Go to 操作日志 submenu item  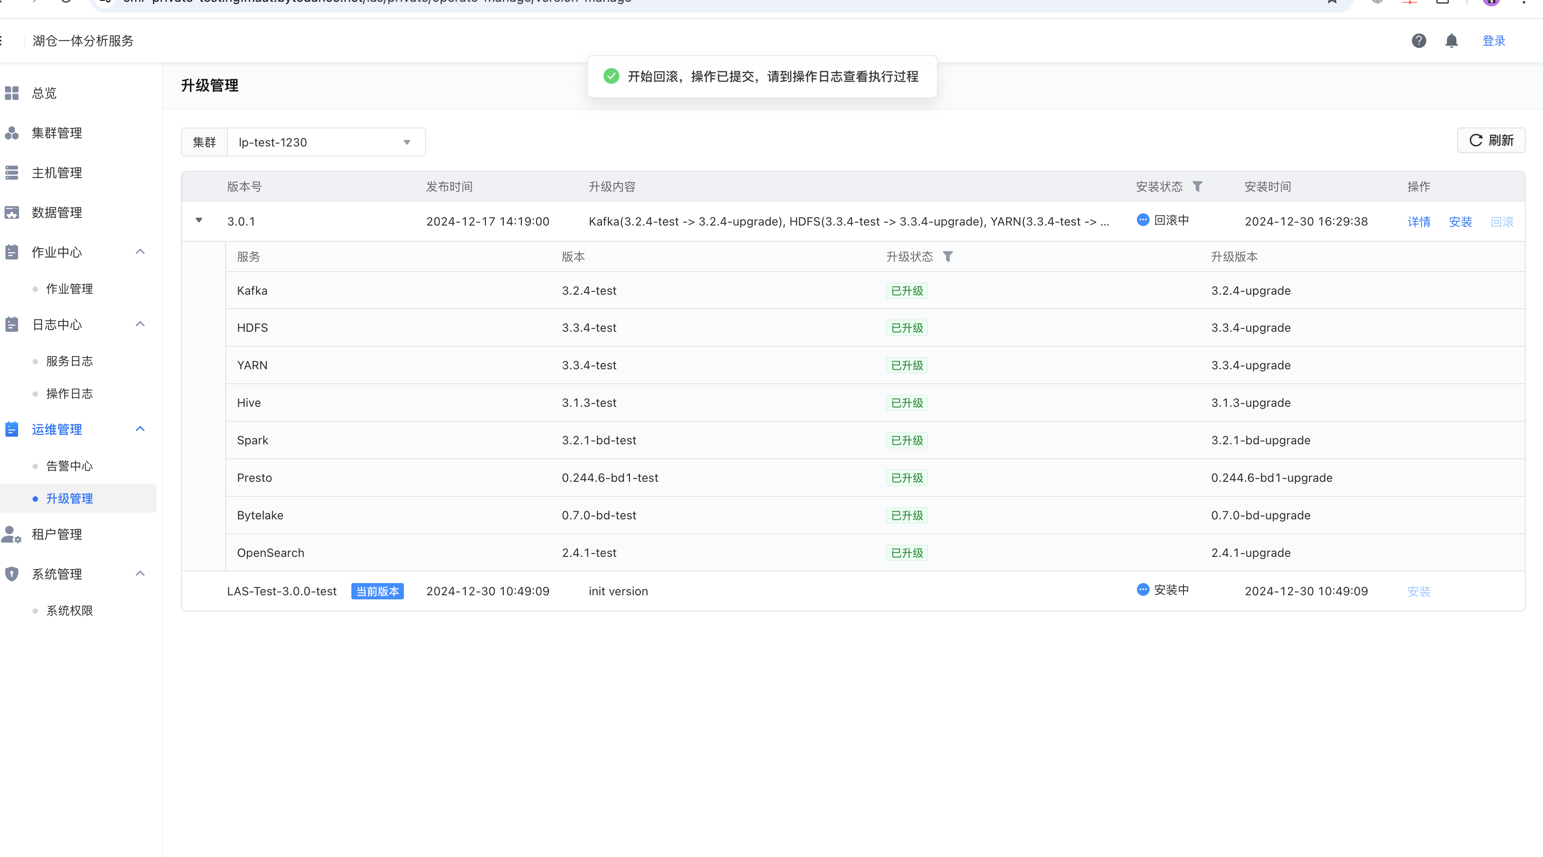click(70, 393)
